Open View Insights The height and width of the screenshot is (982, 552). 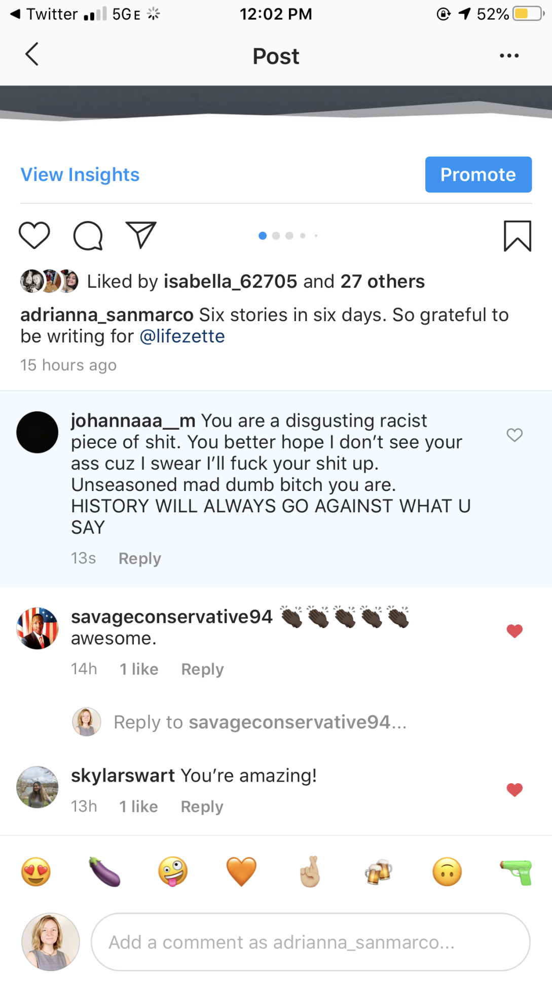pyautogui.click(x=80, y=174)
